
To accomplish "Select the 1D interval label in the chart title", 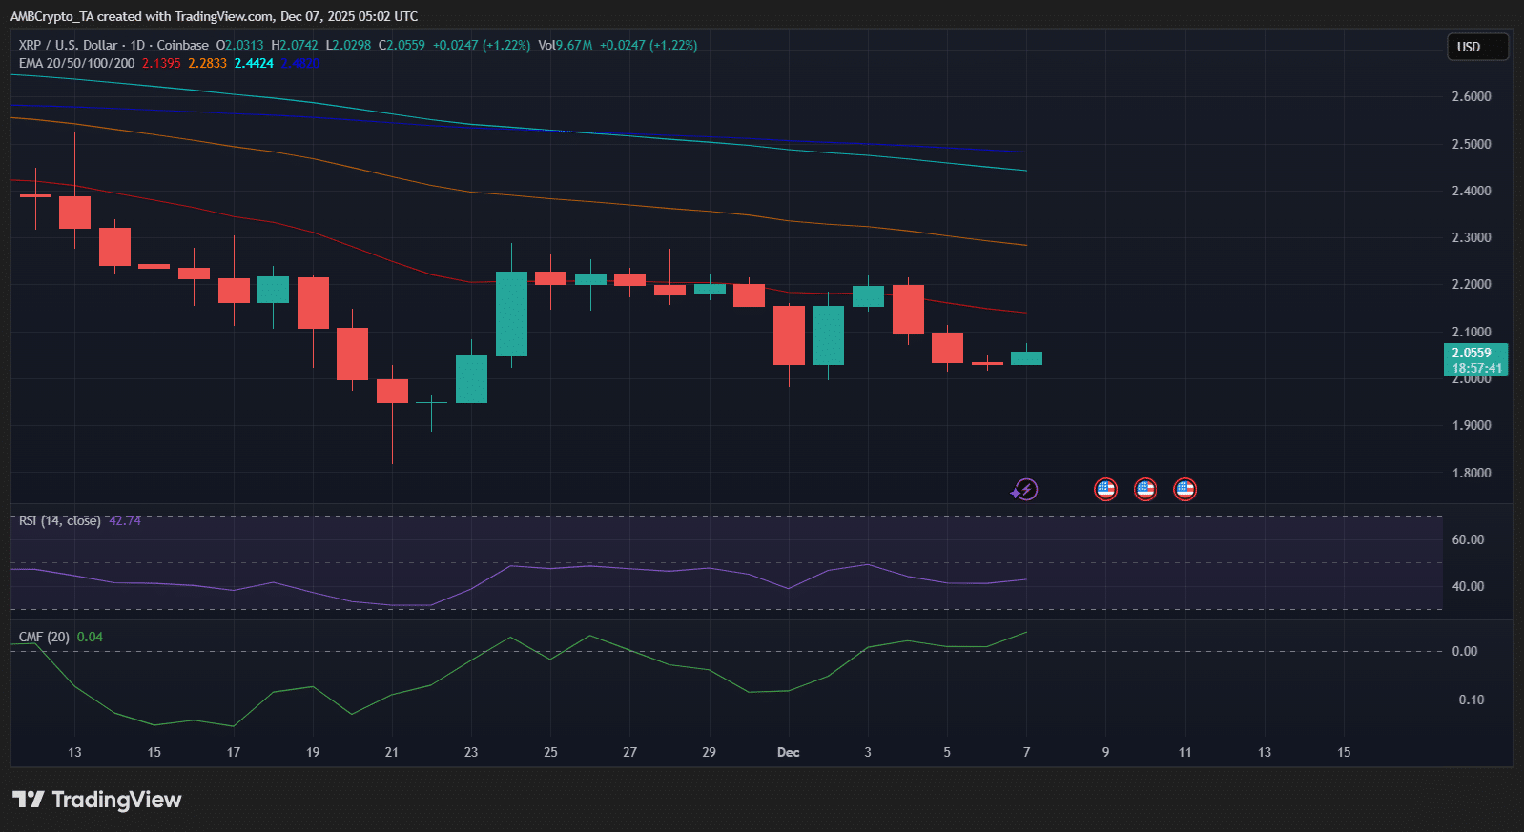I will tap(137, 45).
